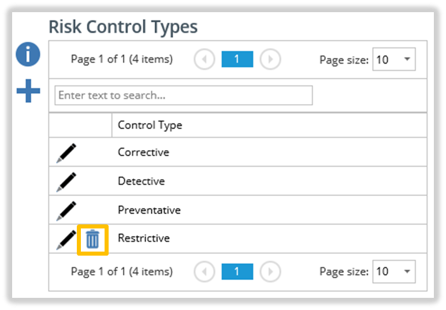Sort by Control Type column header
The width and height of the screenshot is (446, 310).
click(x=150, y=126)
